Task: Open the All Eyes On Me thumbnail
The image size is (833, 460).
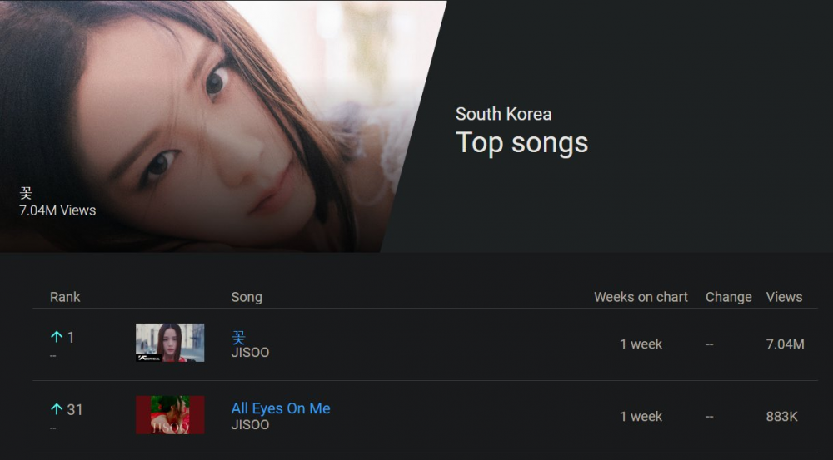Action: (170, 415)
